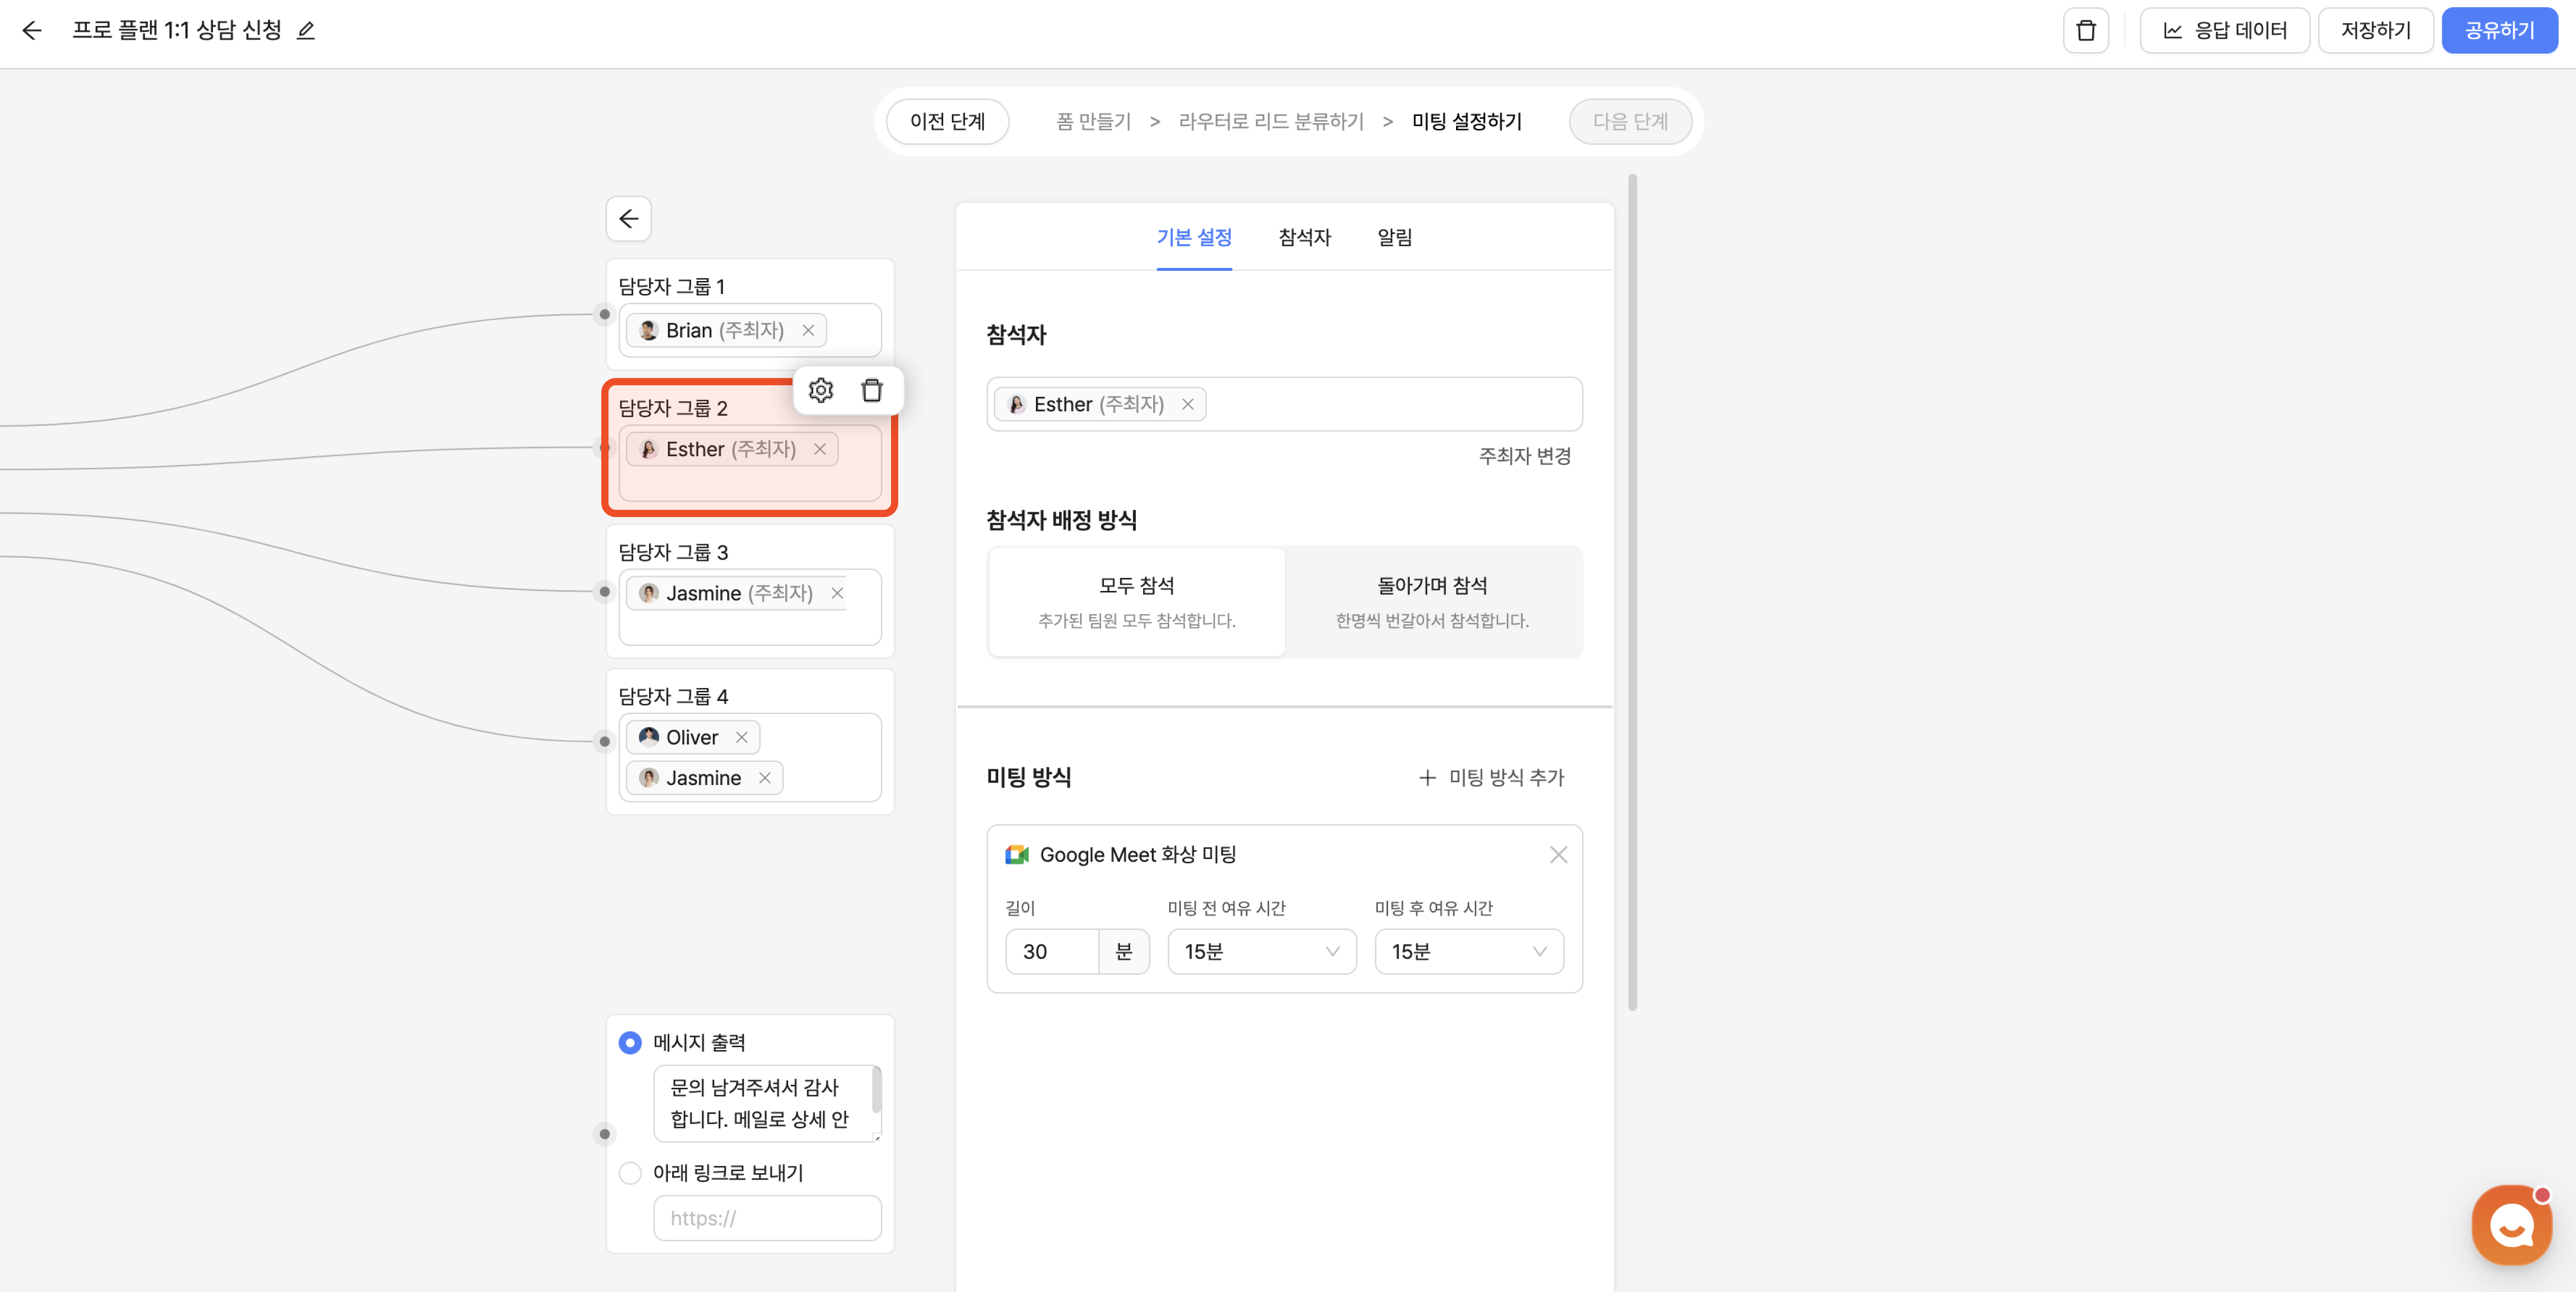Choose the 돌아가며 참석 assignment mode

point(1432,601)
